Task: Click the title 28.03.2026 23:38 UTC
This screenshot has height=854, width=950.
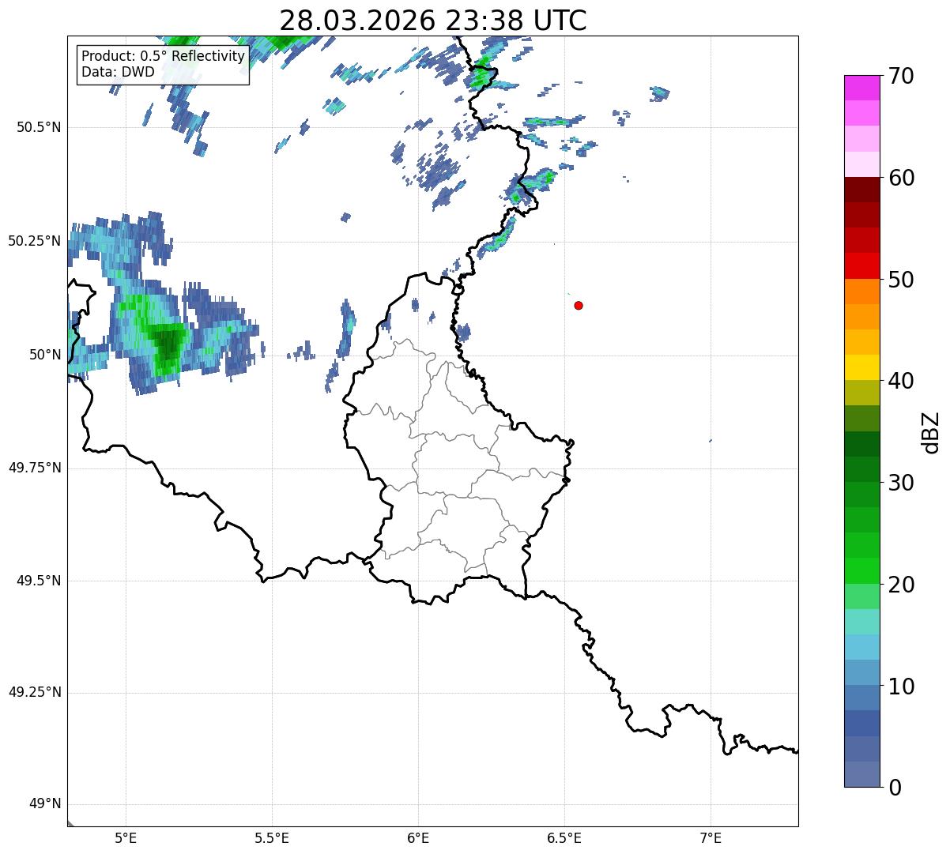Action: tap(433, 21)
